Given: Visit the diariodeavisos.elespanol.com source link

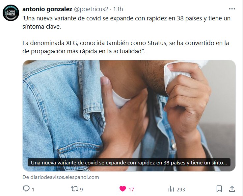Looking at the screenshot, I should point(61,177).
